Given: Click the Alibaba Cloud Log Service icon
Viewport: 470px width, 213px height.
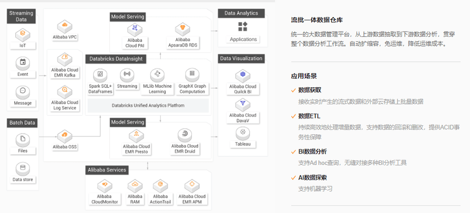Looking at the screenshot, I should click(65, 91).
